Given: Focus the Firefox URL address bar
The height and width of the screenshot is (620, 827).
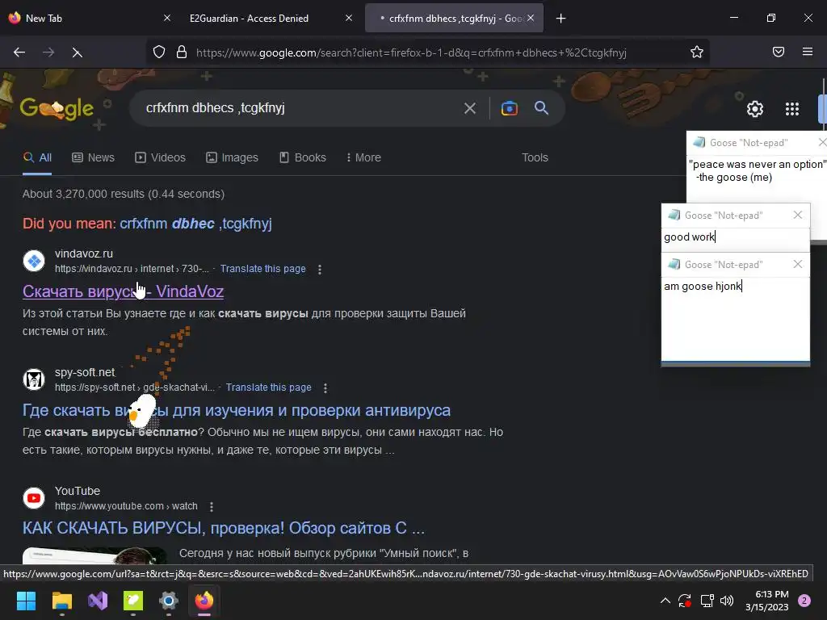Looking at the screenshot, I should tap(411, 52).
